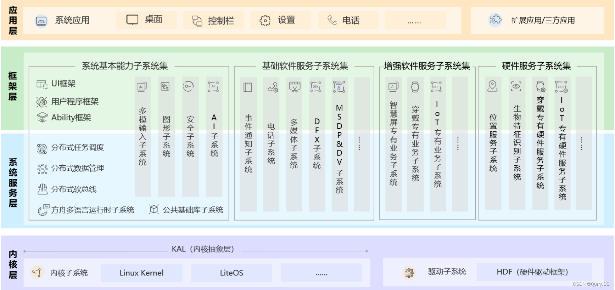Image resolution: width=615 pixels, height=290 pixels.
Task: Click the 驱动子系统 label
Action: point(447,272)
